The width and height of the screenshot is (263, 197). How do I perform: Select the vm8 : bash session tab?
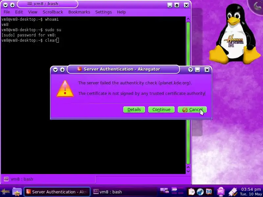pos(48,179)
